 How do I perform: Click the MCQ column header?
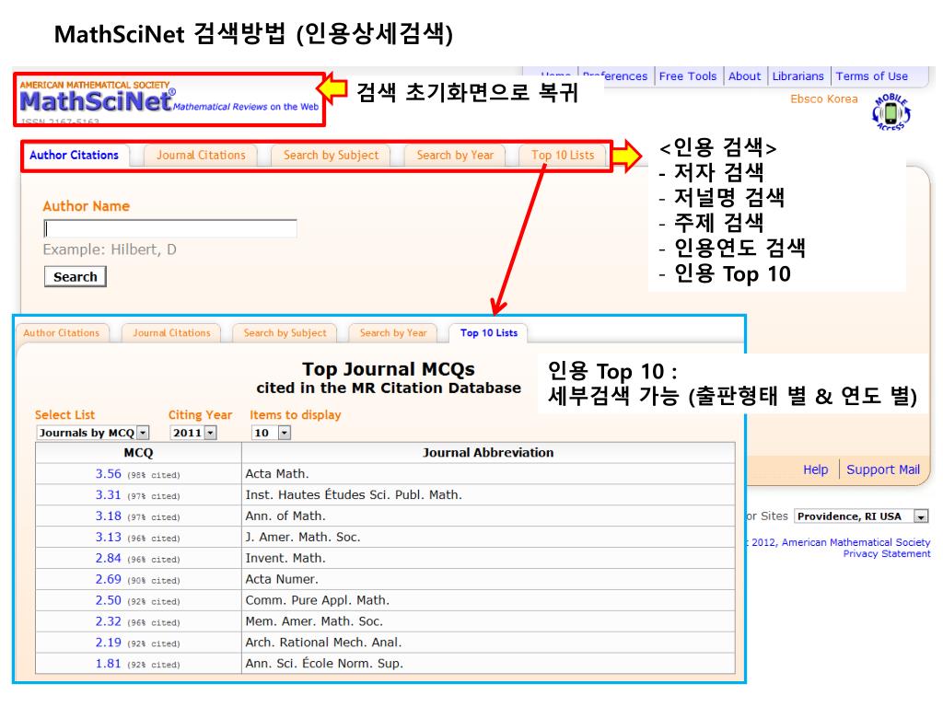138,453
